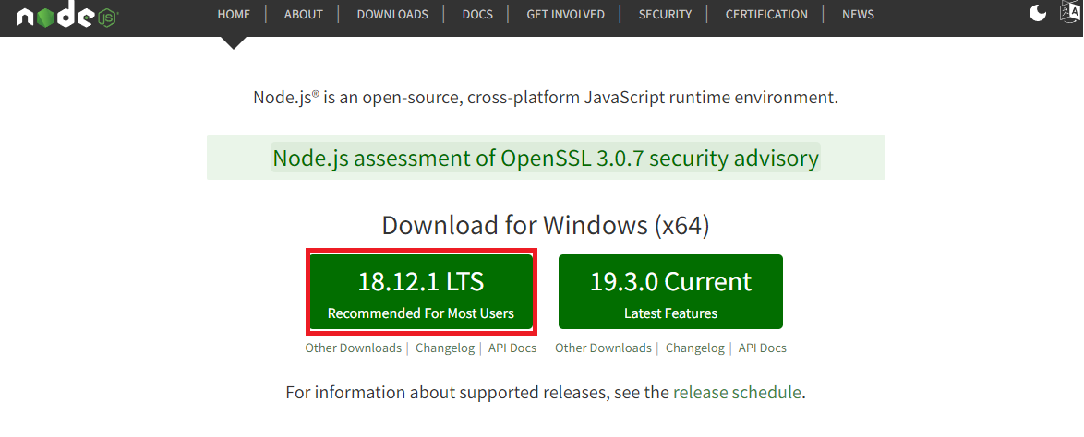Open the HOME menu item
The height and width of the screenshot is (437, 1084).
[x=233, y=14]
